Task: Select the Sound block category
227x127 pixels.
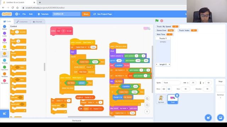Action: [5, 41]
